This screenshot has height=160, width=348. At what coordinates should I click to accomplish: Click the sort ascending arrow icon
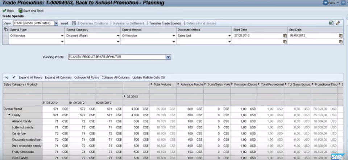[x=14, y=77]
